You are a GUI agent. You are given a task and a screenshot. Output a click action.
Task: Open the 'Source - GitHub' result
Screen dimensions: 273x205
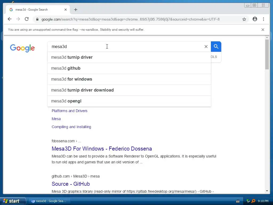point(71,184)
